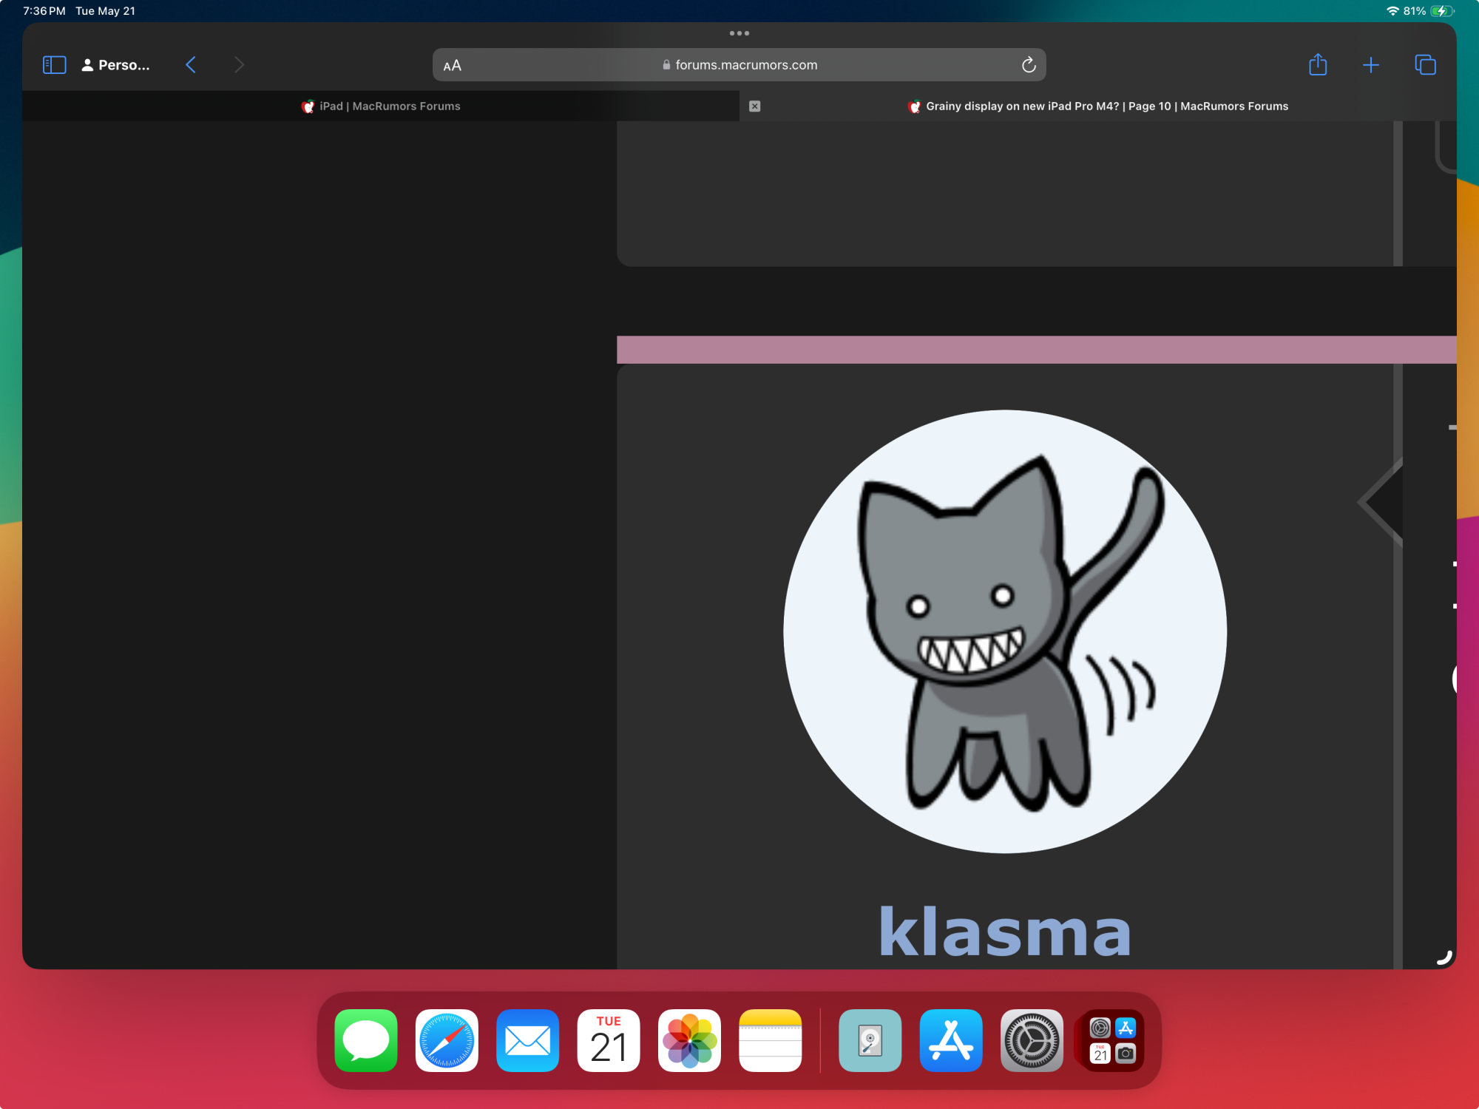Switch to the iPad MacRumors Forums tab
The image size is (1479, 1109).
[x=381, y=106]
